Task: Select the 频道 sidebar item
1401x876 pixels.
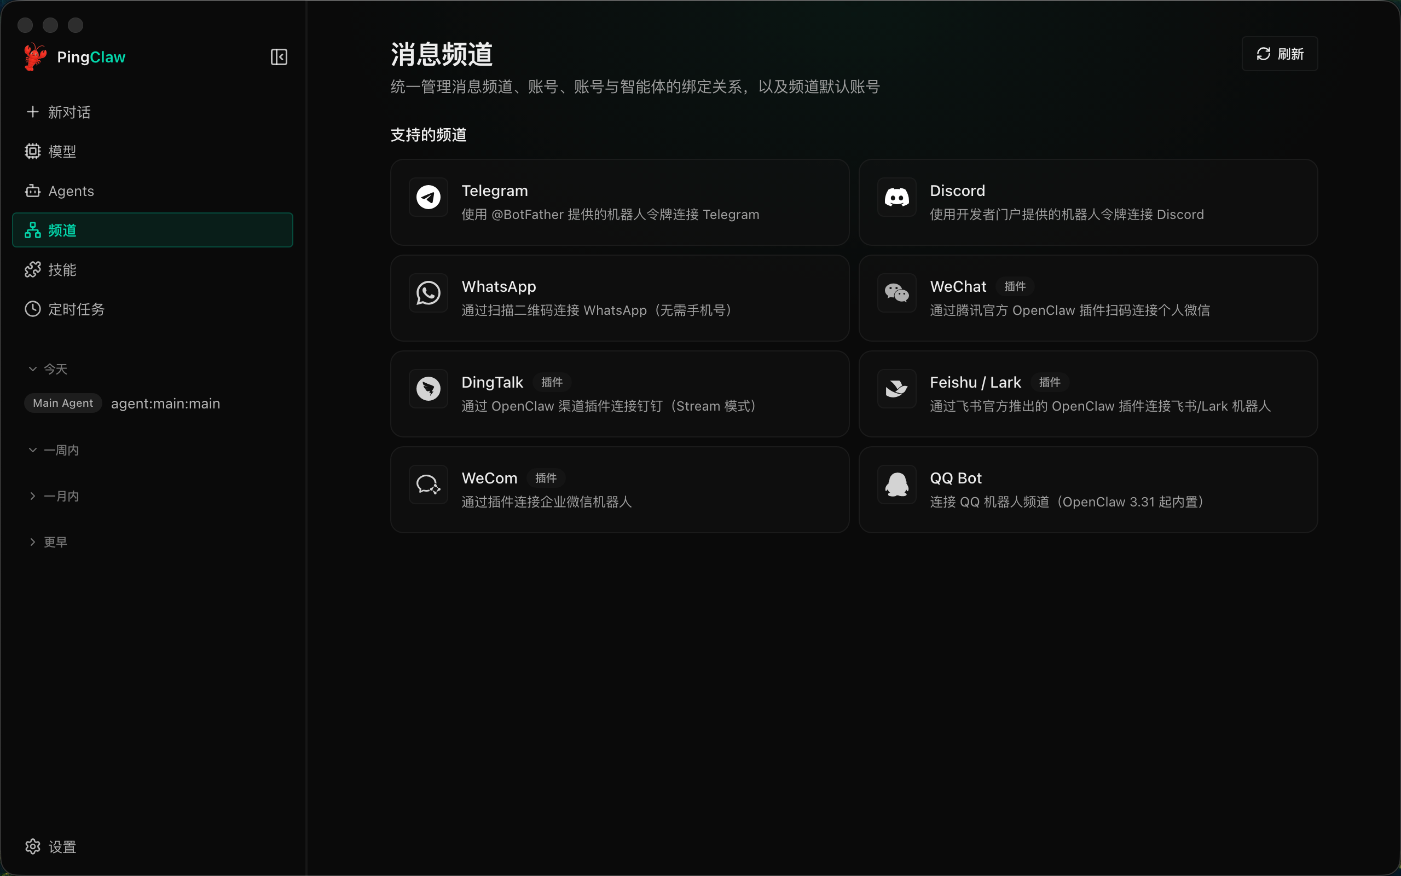Action: coord(152,230)
